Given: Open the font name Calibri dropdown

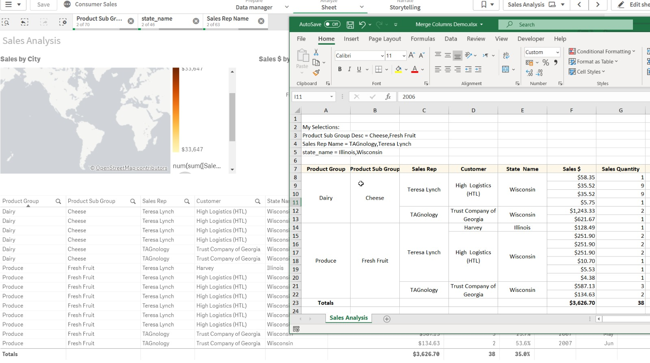Looking at the screenshot, I should [x=382, y=56].
